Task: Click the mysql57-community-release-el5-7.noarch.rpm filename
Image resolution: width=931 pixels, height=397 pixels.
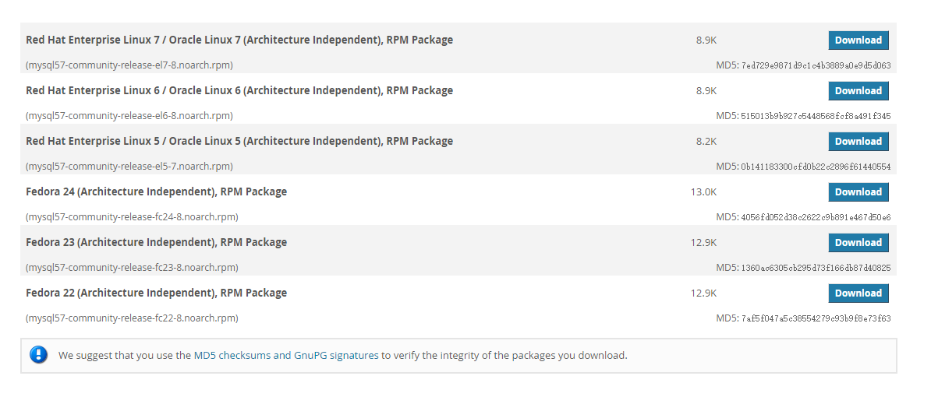Action: coord(129,167)
